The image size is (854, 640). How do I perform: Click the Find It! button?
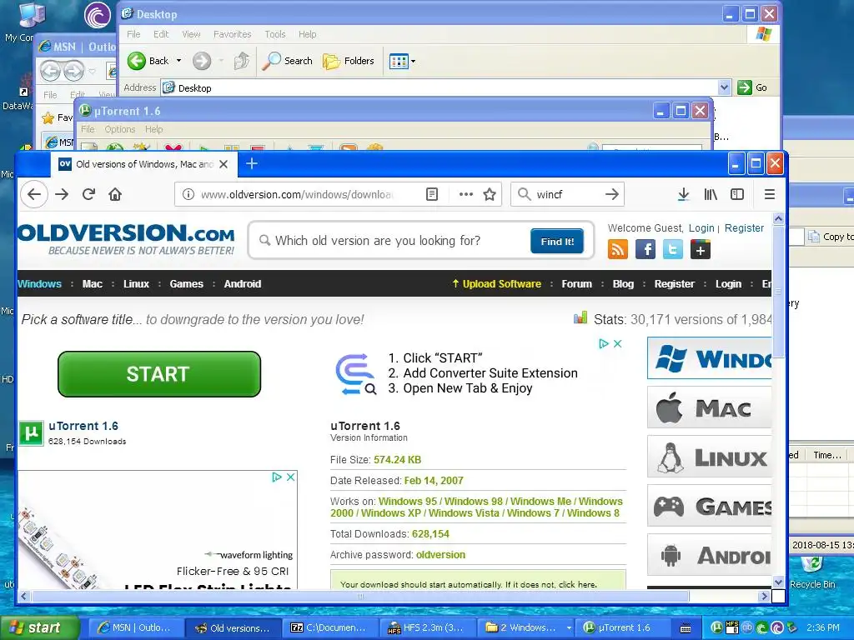pyautogui.click(x=557, y=241)
